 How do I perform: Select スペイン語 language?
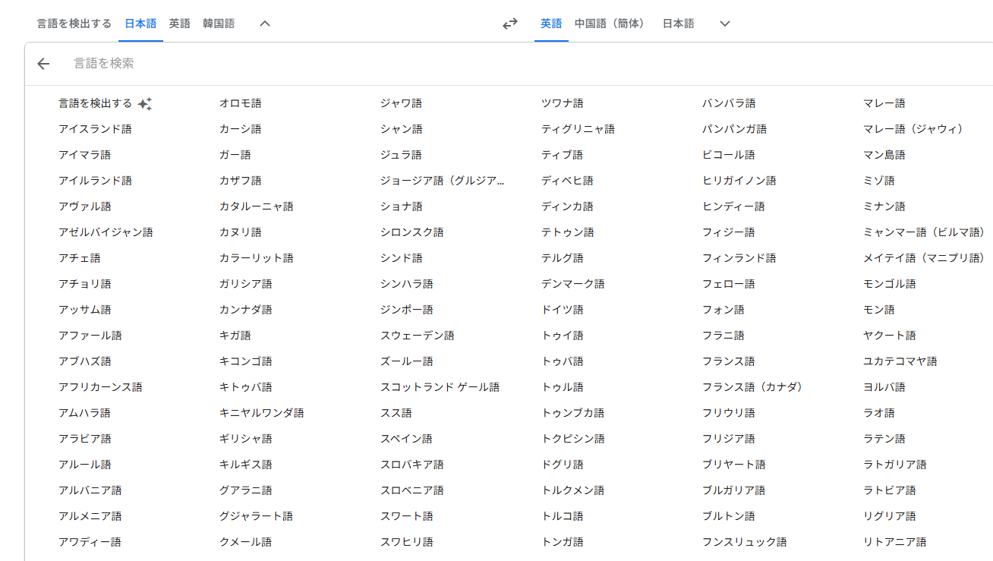pos(406,439)
